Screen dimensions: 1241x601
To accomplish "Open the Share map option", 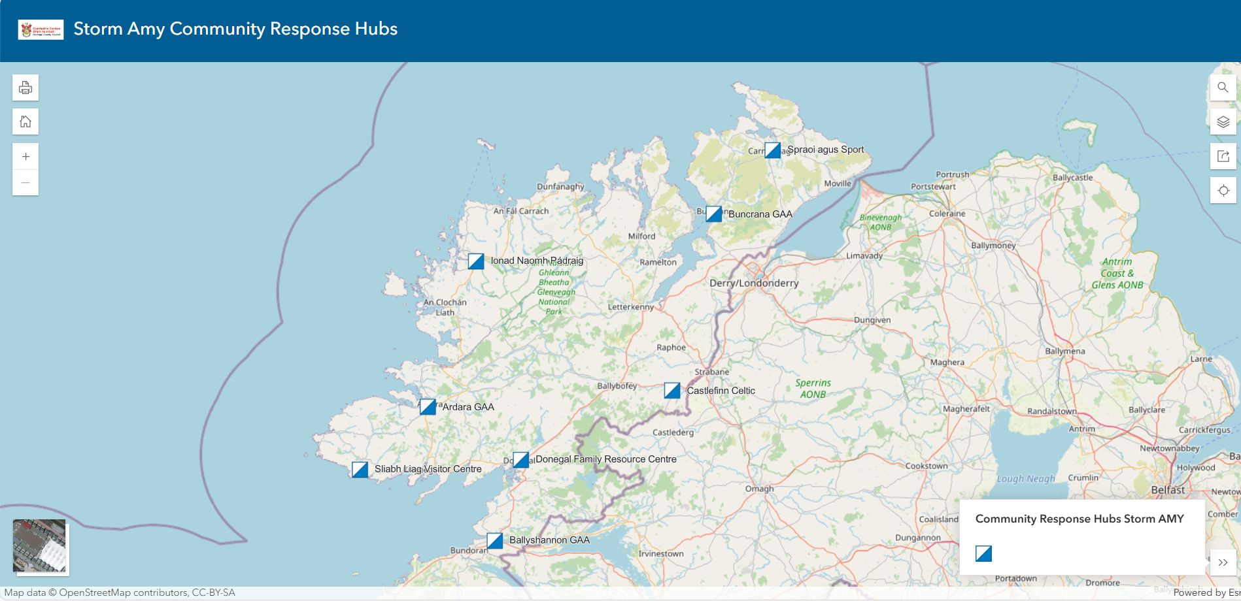I will (x=1223, y=156).
